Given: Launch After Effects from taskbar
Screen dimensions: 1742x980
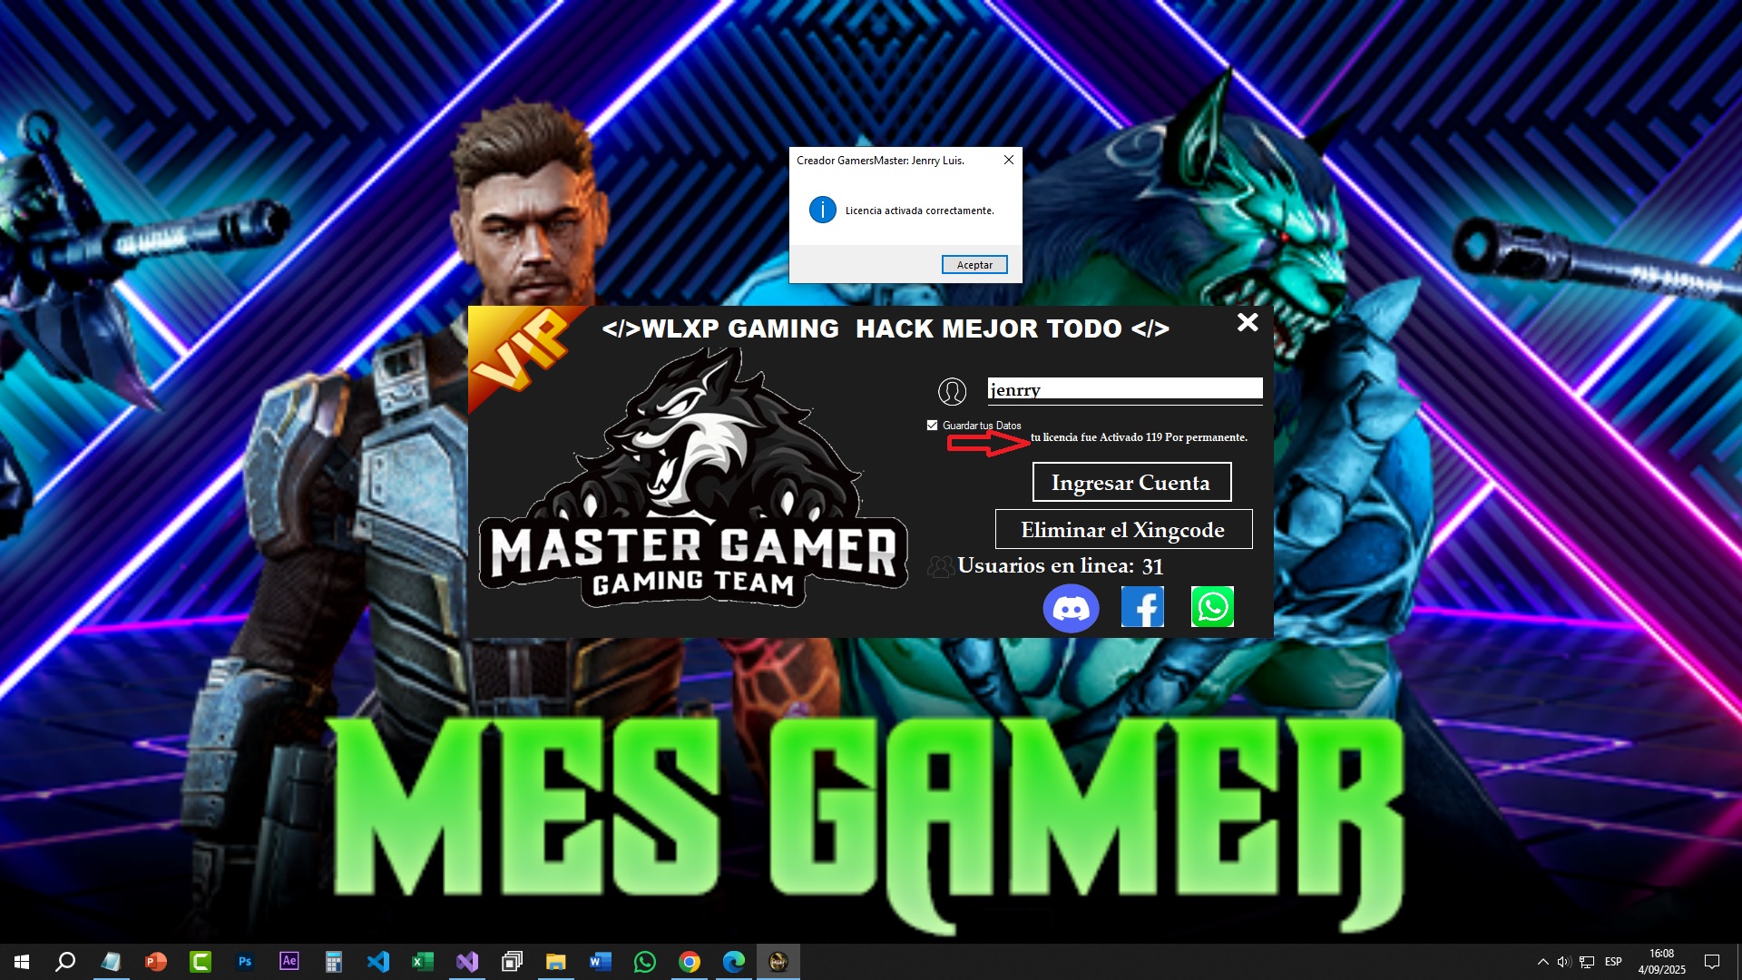Looking at the screenshot, I should (x=289, y=962).
